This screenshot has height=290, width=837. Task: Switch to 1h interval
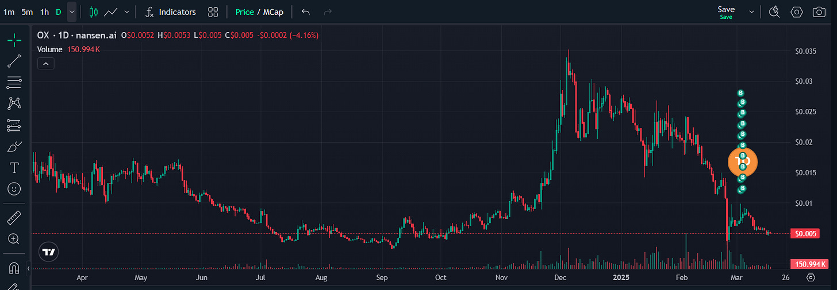point(44,11)
